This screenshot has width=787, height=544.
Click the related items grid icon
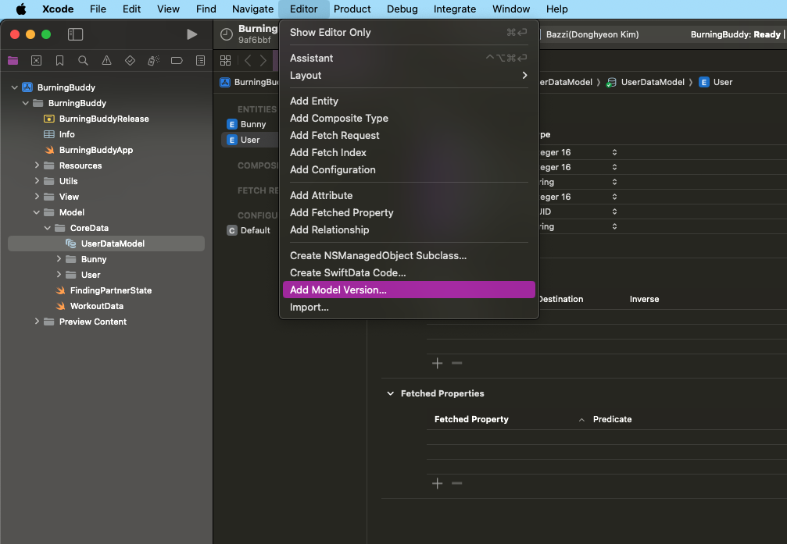click(x=225, y=61)
